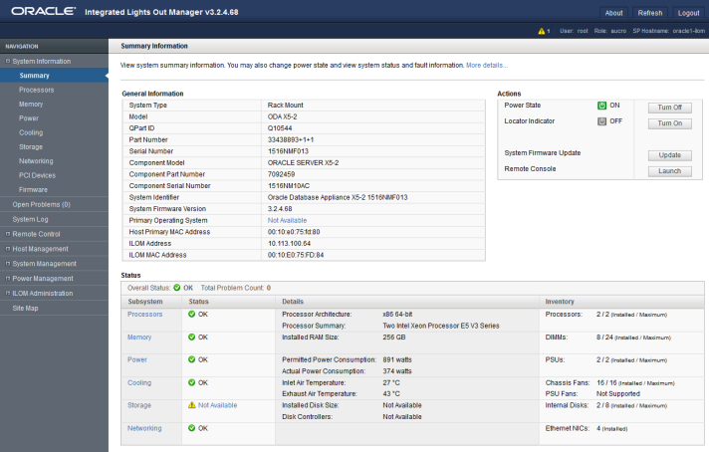Open the More details link
Image resolution: width=709 pixels, height=452 pixels.
[487, 65]
